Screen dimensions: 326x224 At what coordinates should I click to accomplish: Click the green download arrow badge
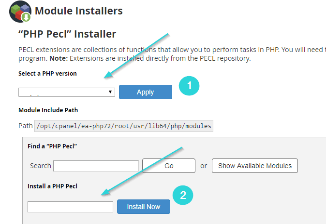click(26, 17)
